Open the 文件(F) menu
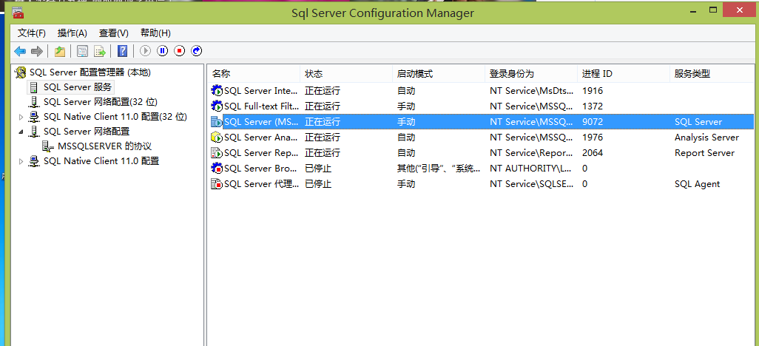The height and width of the screenshot is (346, 759). [x=32, y=33]
